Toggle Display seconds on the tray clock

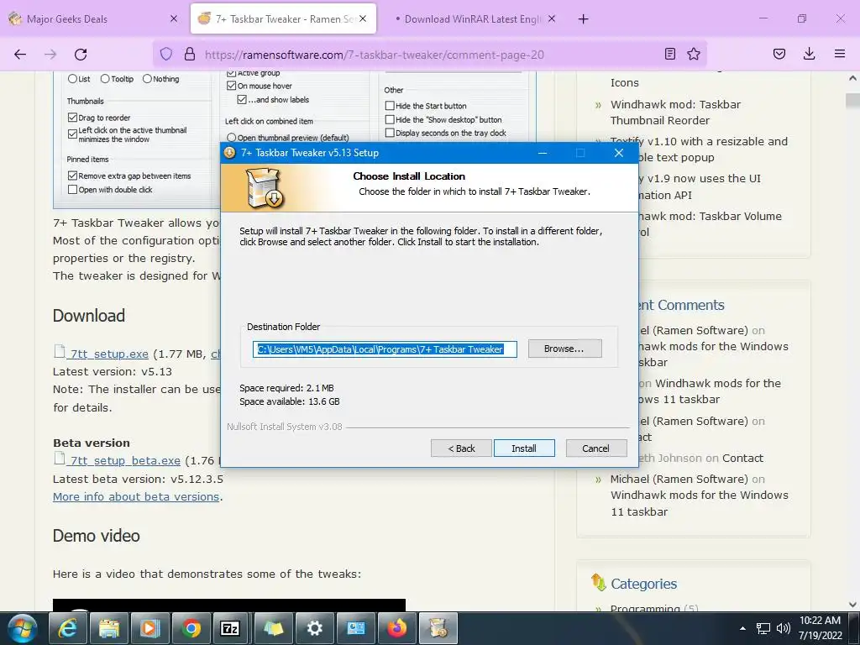[x=390, y=133]
